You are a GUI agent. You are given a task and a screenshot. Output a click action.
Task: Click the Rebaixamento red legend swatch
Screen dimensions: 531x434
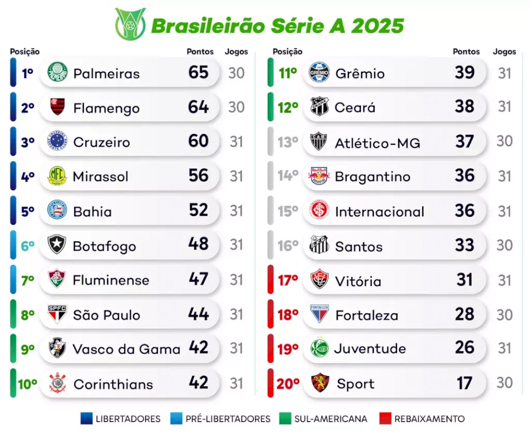385,418
